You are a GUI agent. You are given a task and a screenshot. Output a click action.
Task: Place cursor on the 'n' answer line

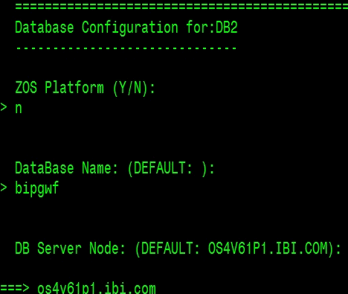(x=19, y=109)
